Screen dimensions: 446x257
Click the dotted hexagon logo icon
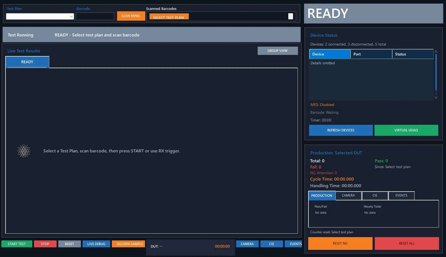coord(24,151)
